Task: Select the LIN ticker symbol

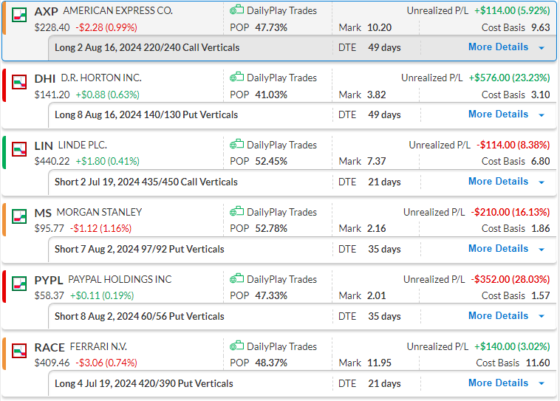Action: point(44,145)
